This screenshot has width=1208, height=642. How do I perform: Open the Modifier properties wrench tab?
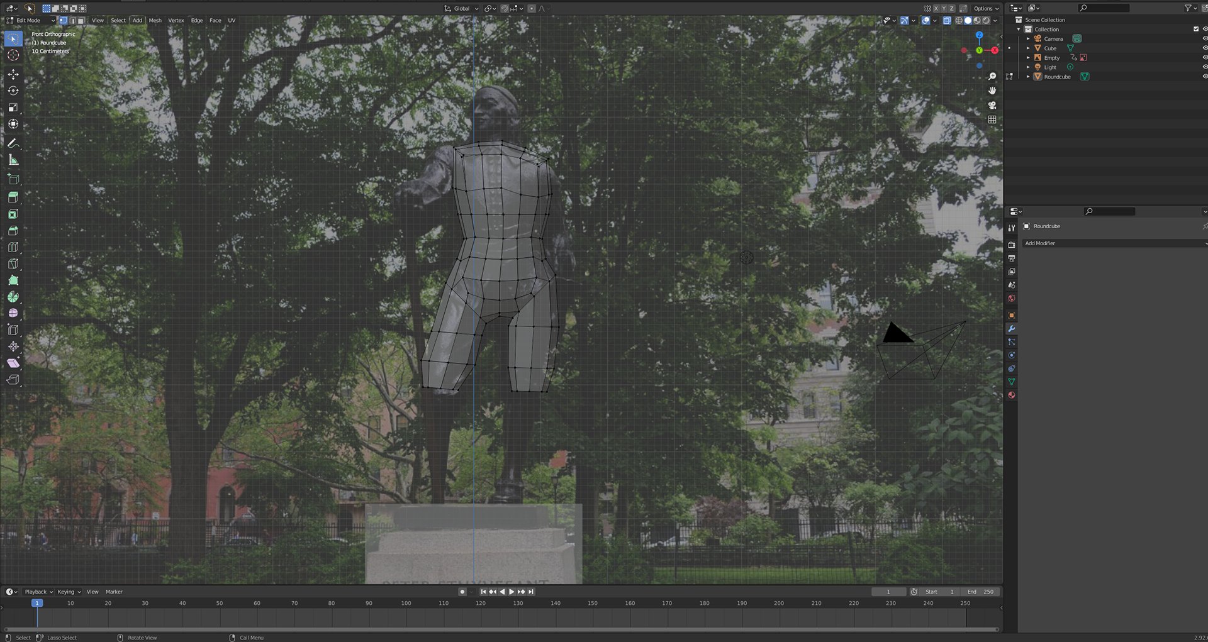click(1012, 329)
